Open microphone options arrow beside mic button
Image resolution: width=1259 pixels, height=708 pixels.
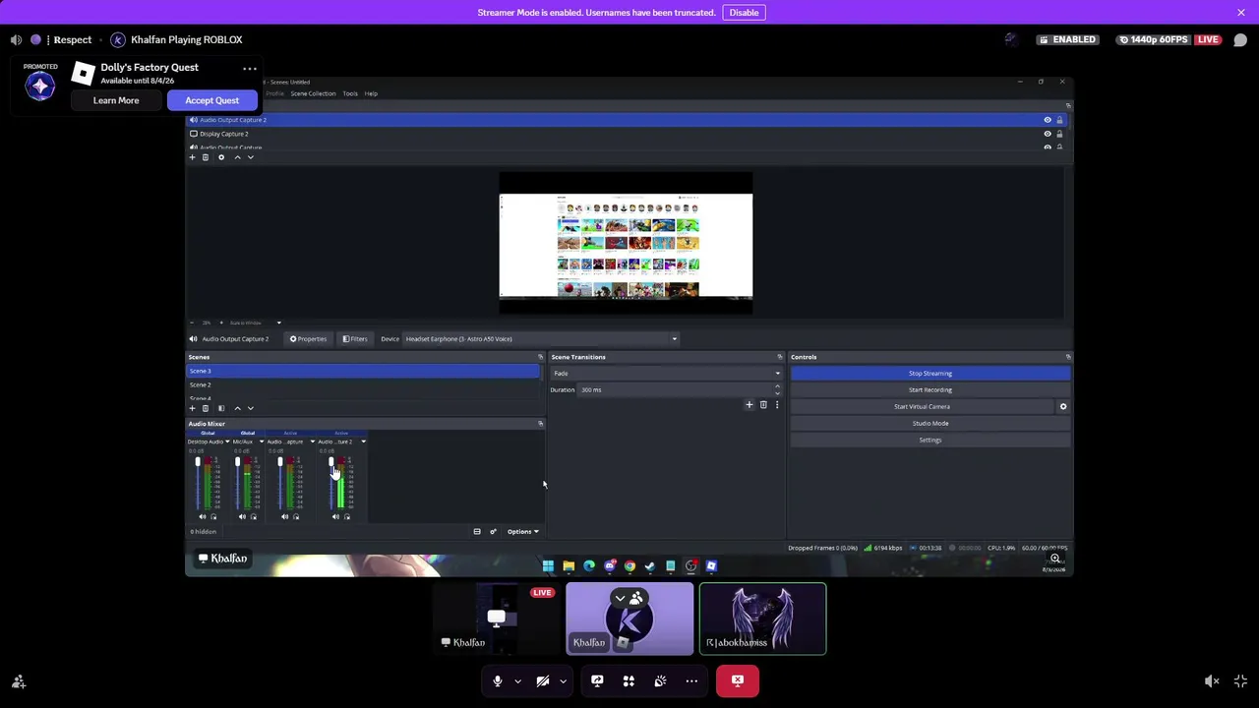tap(517, 680)
